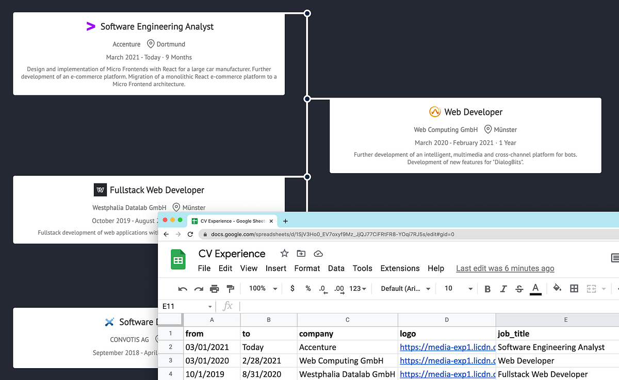
Task: Expand the font size 10 dropdown
Action: click(x=457, y=289)
